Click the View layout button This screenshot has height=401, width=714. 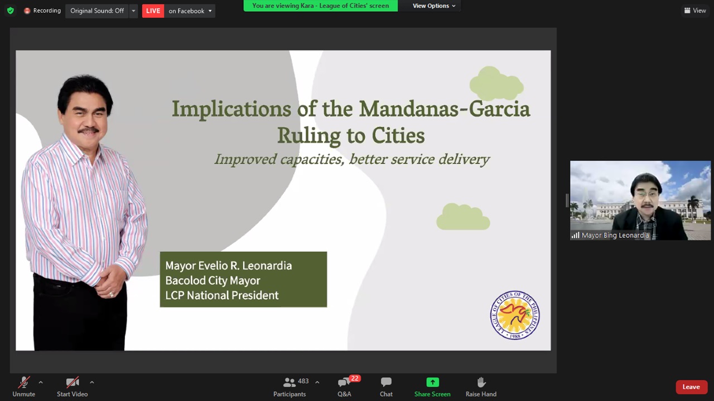tap(695, 11)
